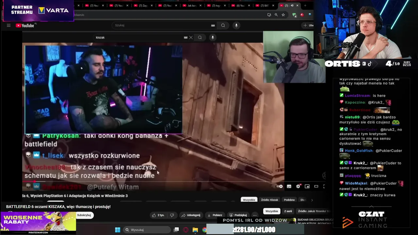
Task: Select the 'Źródło: Kiszak' chip
Action: tap(269, 200)
